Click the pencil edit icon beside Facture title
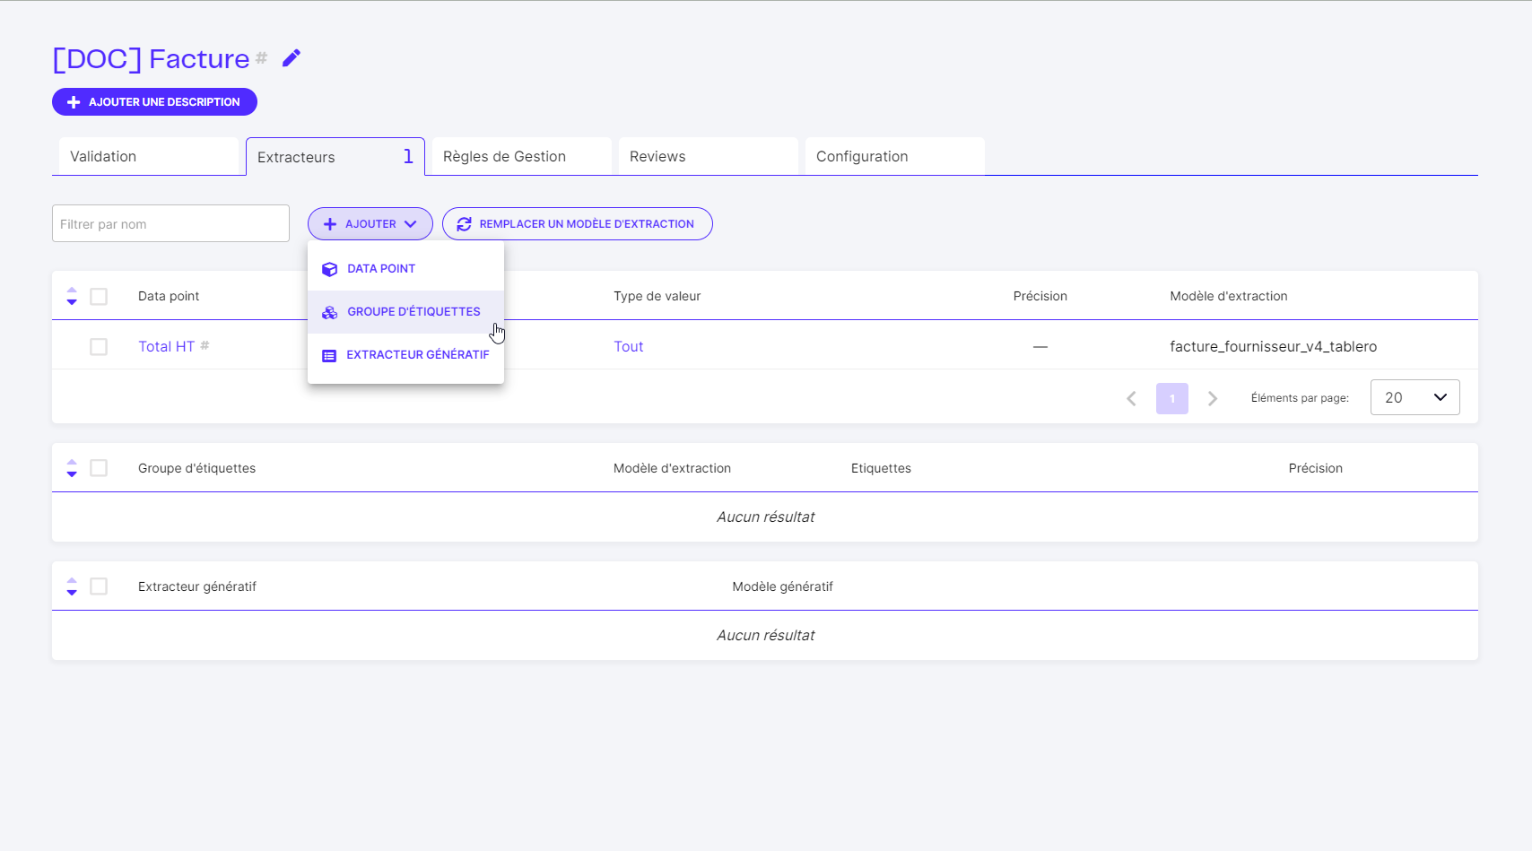The image size is (1532, 851). pos(292,58)
